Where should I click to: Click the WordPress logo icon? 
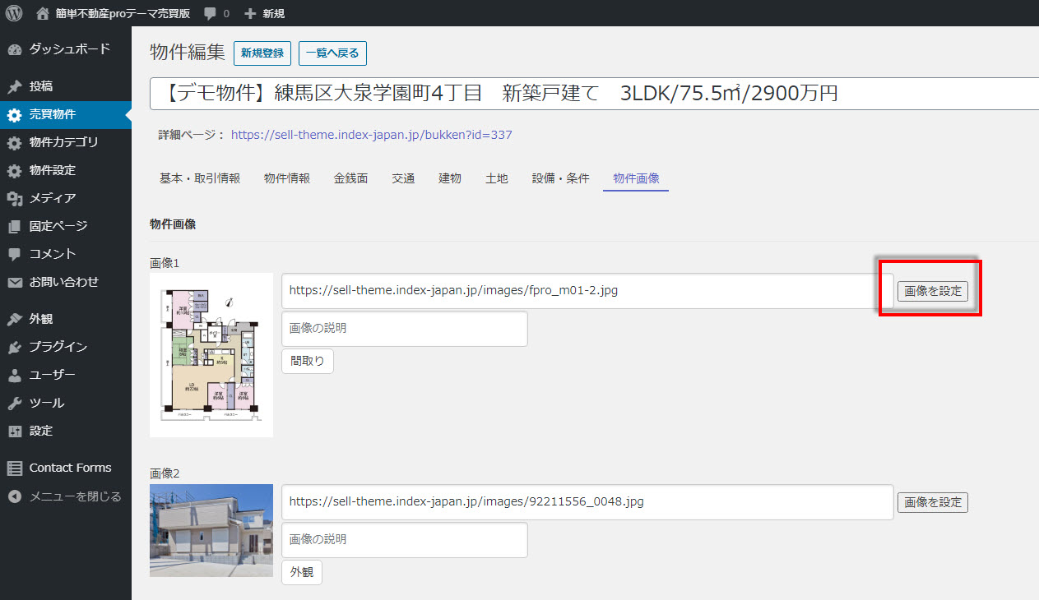pos(14,13)
